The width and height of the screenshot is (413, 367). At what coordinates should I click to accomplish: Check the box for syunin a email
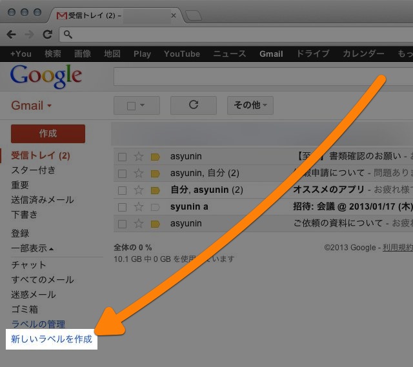(x=122, y=208)
